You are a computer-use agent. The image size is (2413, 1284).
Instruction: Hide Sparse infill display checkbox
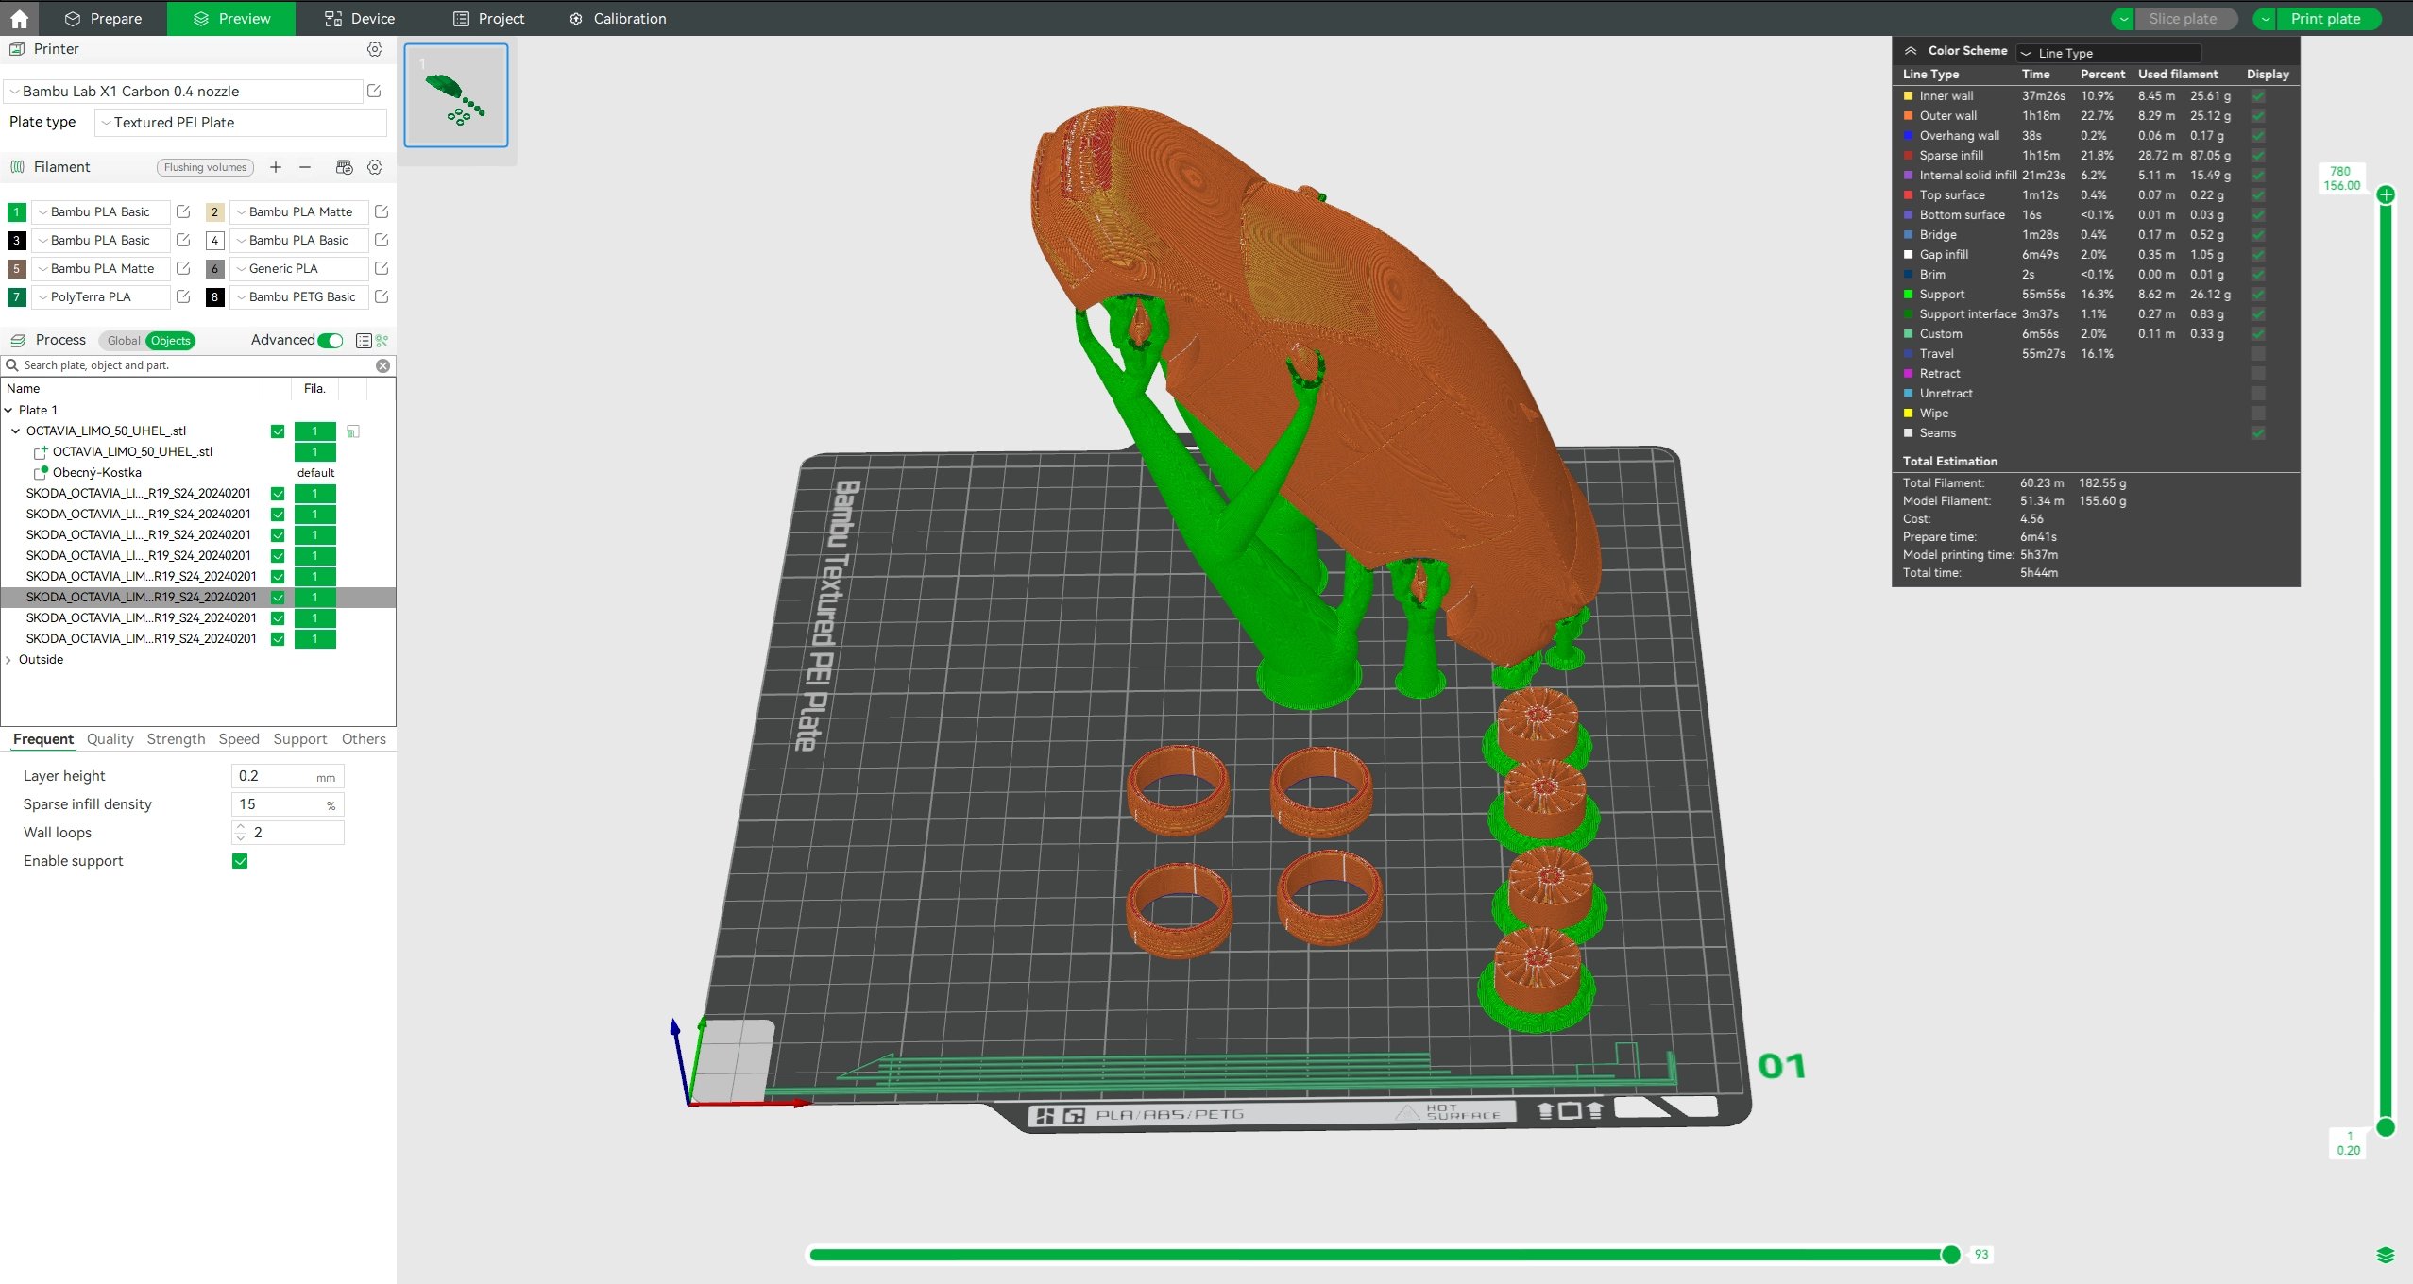pyautogui.click(x=2257, y=156)
